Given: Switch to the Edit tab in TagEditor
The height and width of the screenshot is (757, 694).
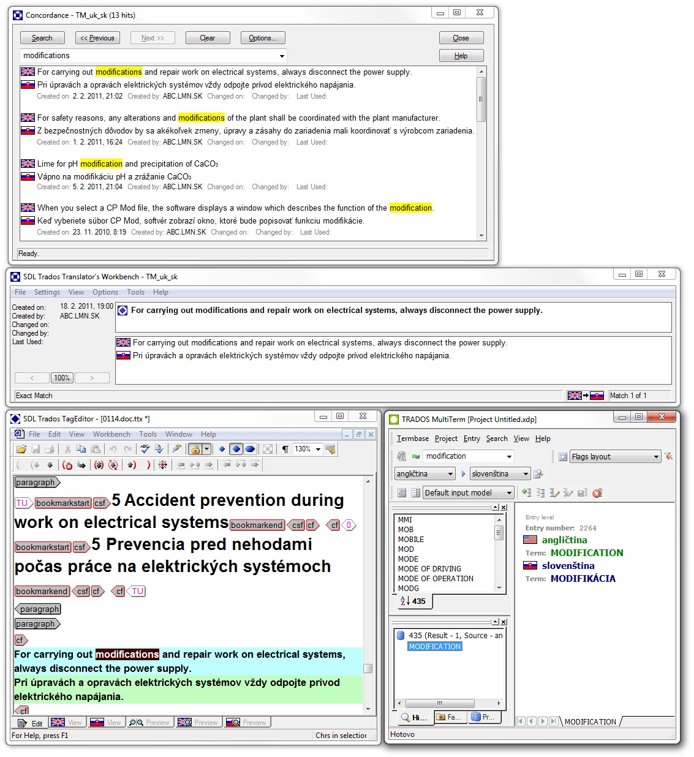Looking at the screenshot, I should 31,723.
